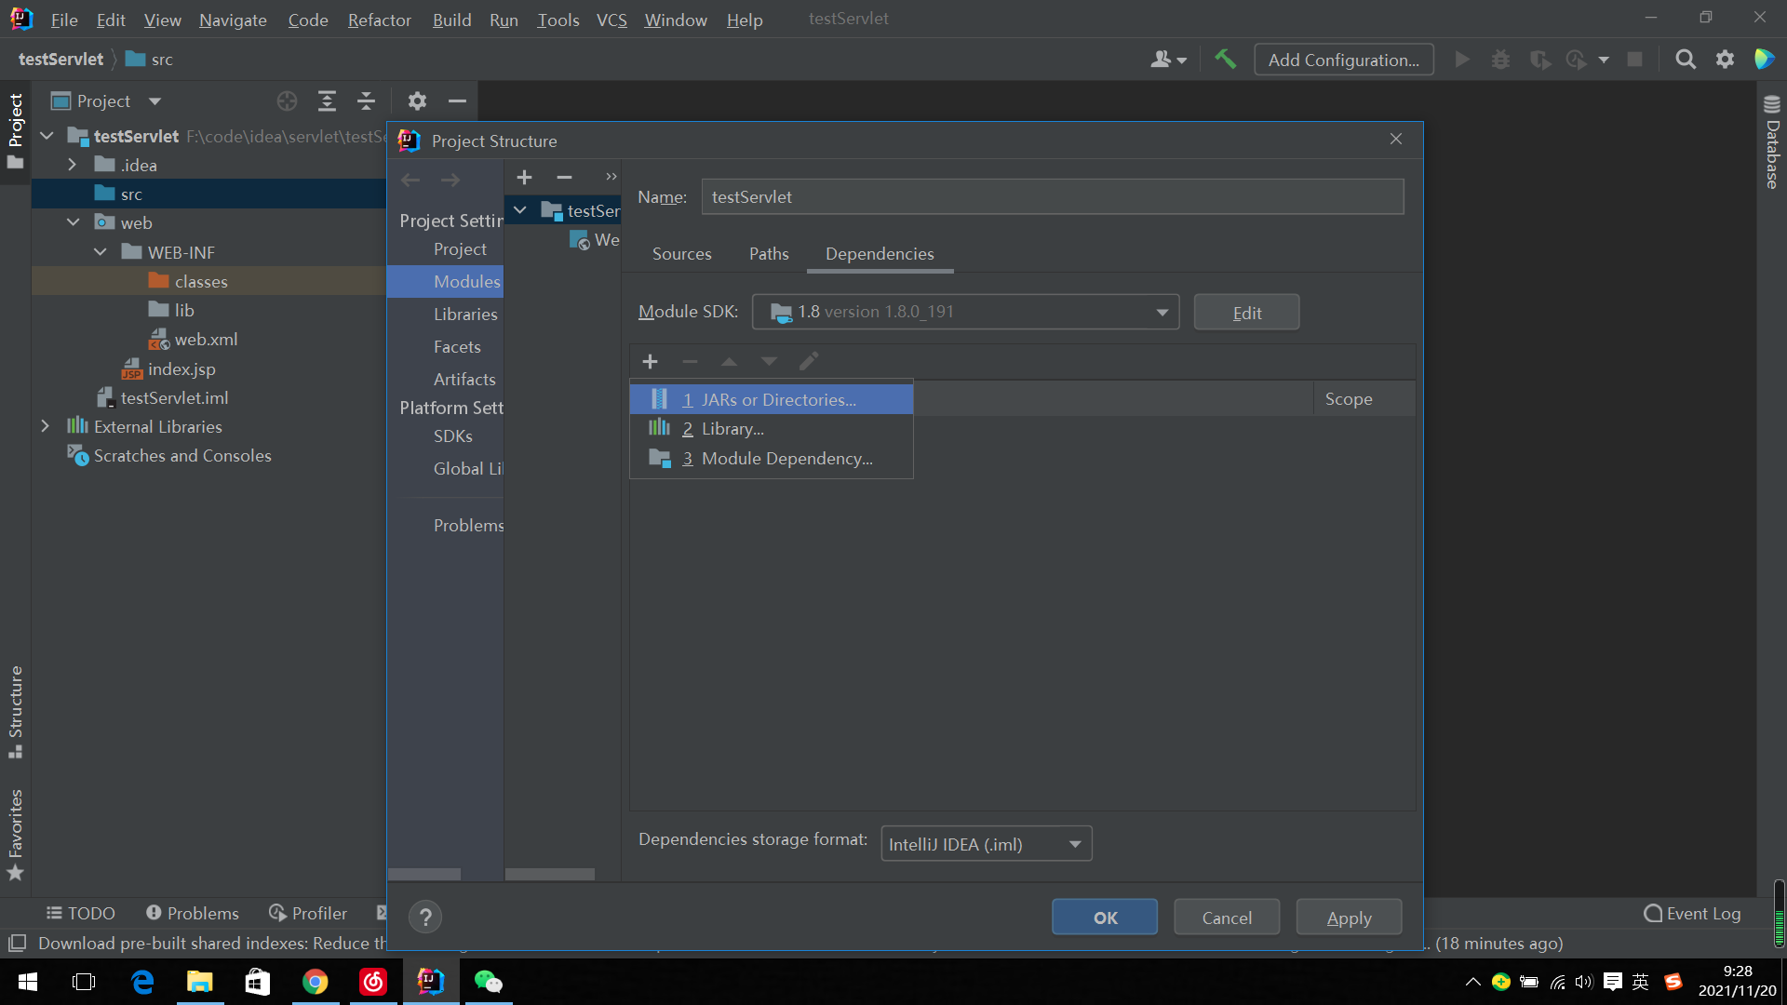Select Artifacts in Project Settings
This screenshot has width=1787, height=1005.
[x=464, y=380]
